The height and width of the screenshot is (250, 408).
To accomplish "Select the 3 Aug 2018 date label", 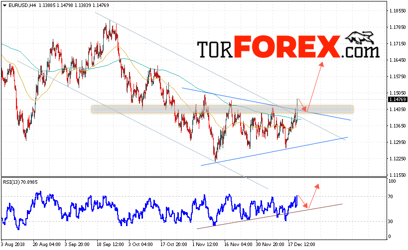I will click(x=13, y=245).
